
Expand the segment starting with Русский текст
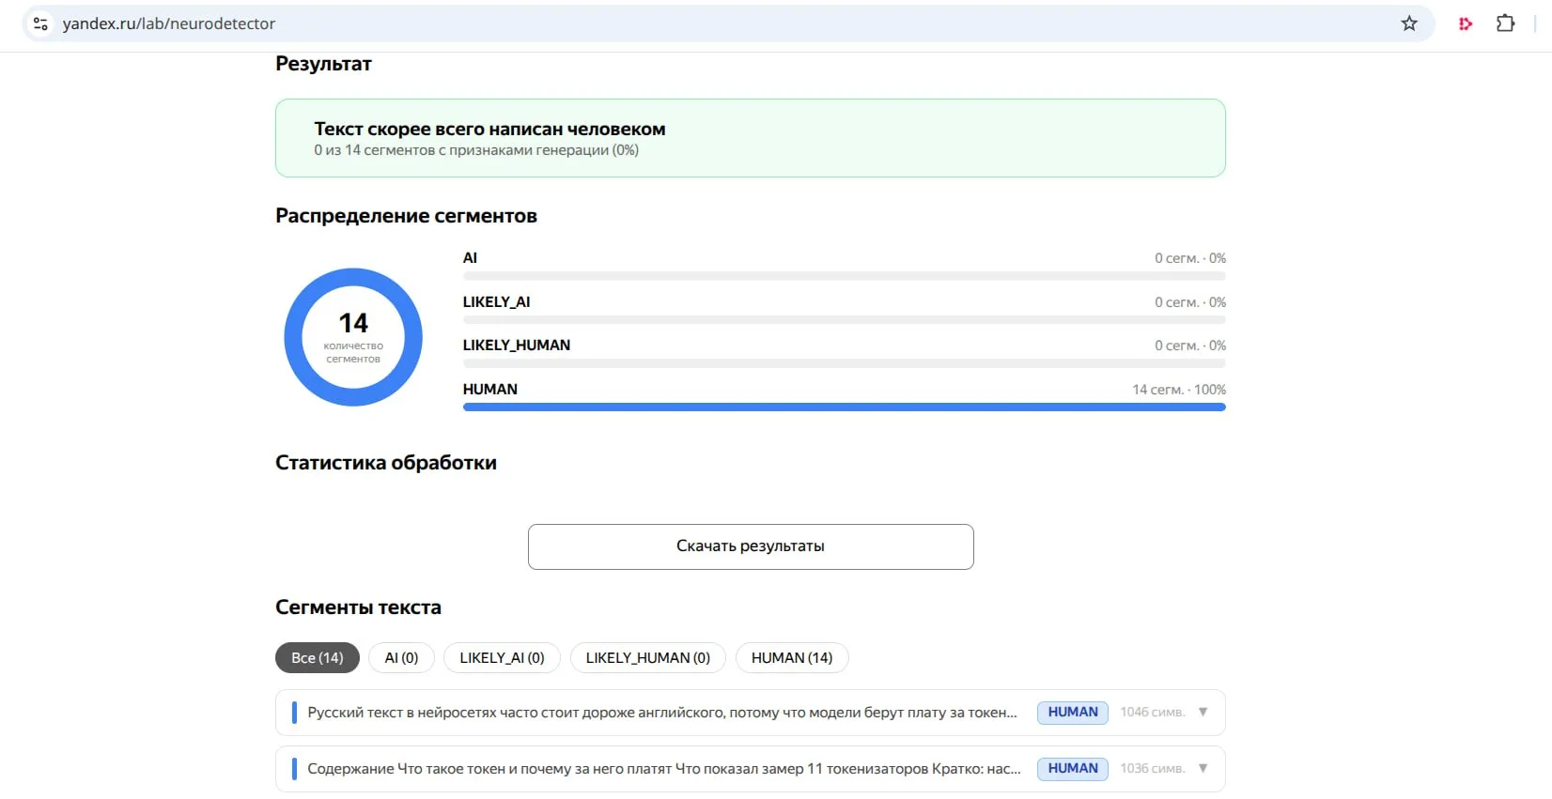coord(1203,713)
